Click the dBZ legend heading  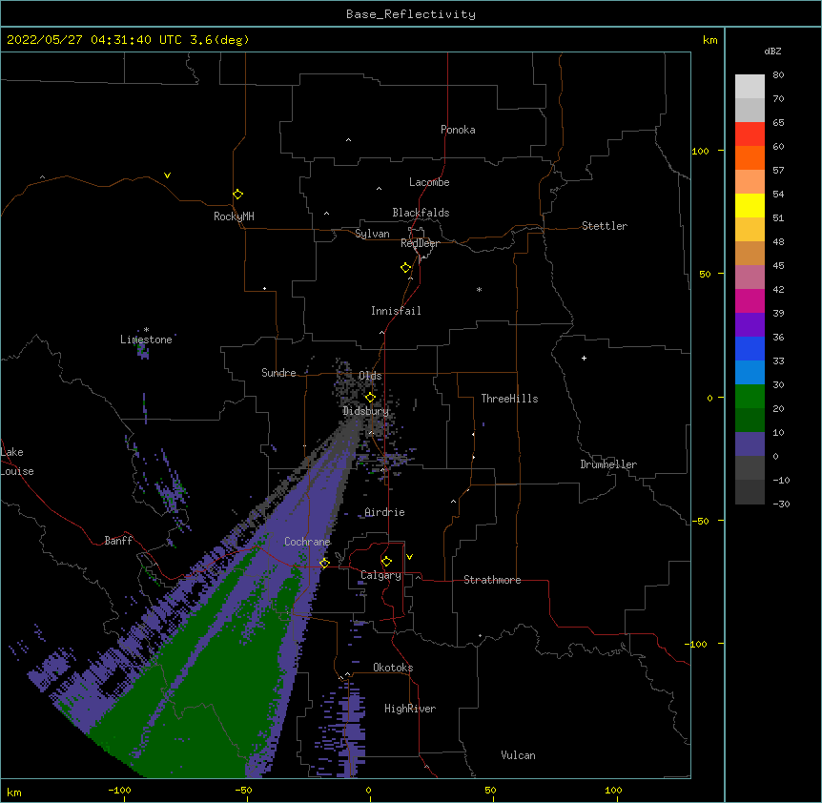772,51
